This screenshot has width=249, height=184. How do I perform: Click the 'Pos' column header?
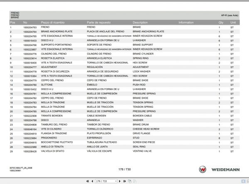coord(12,22)
